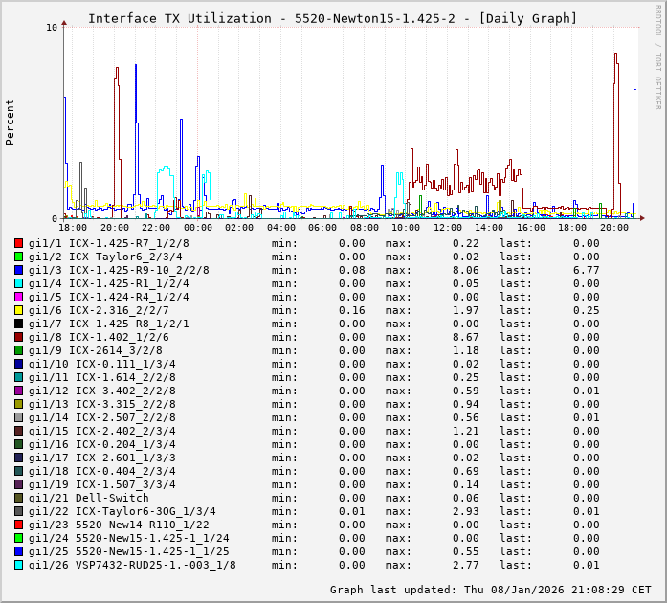Click the yellow swatch for gi1/6 ICX-2.316_2/2/7
Viewport: 667px width, 603px height.
tap(18, 310)
